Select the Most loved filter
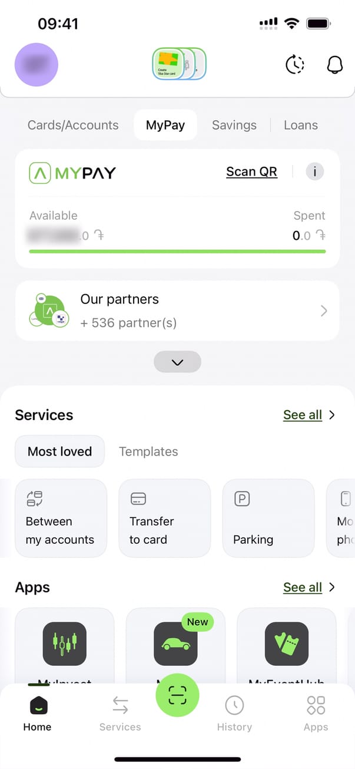 click(x=59, y=451)
